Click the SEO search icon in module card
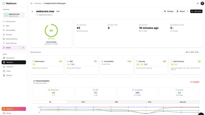 click(x=68, y=61)
